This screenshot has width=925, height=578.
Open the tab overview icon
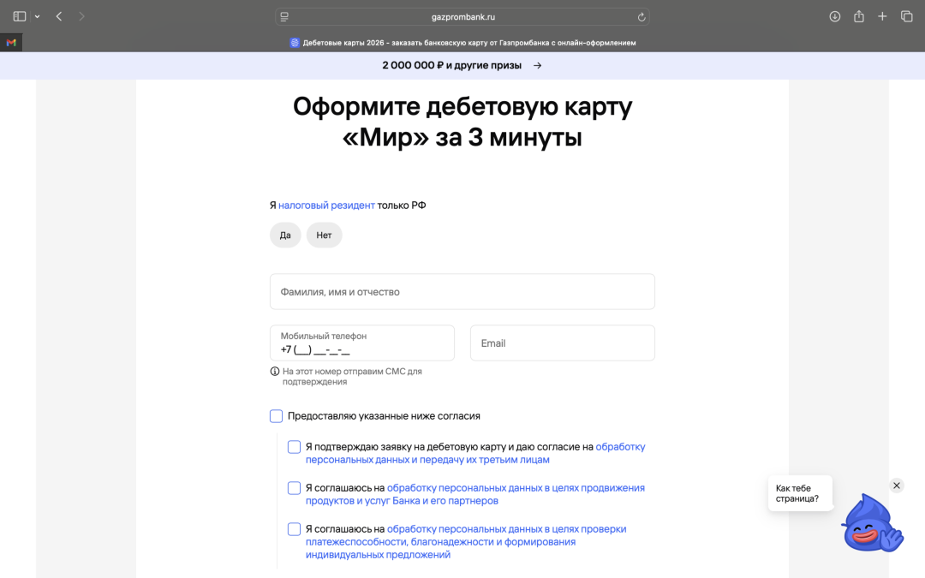coord(907,15)
